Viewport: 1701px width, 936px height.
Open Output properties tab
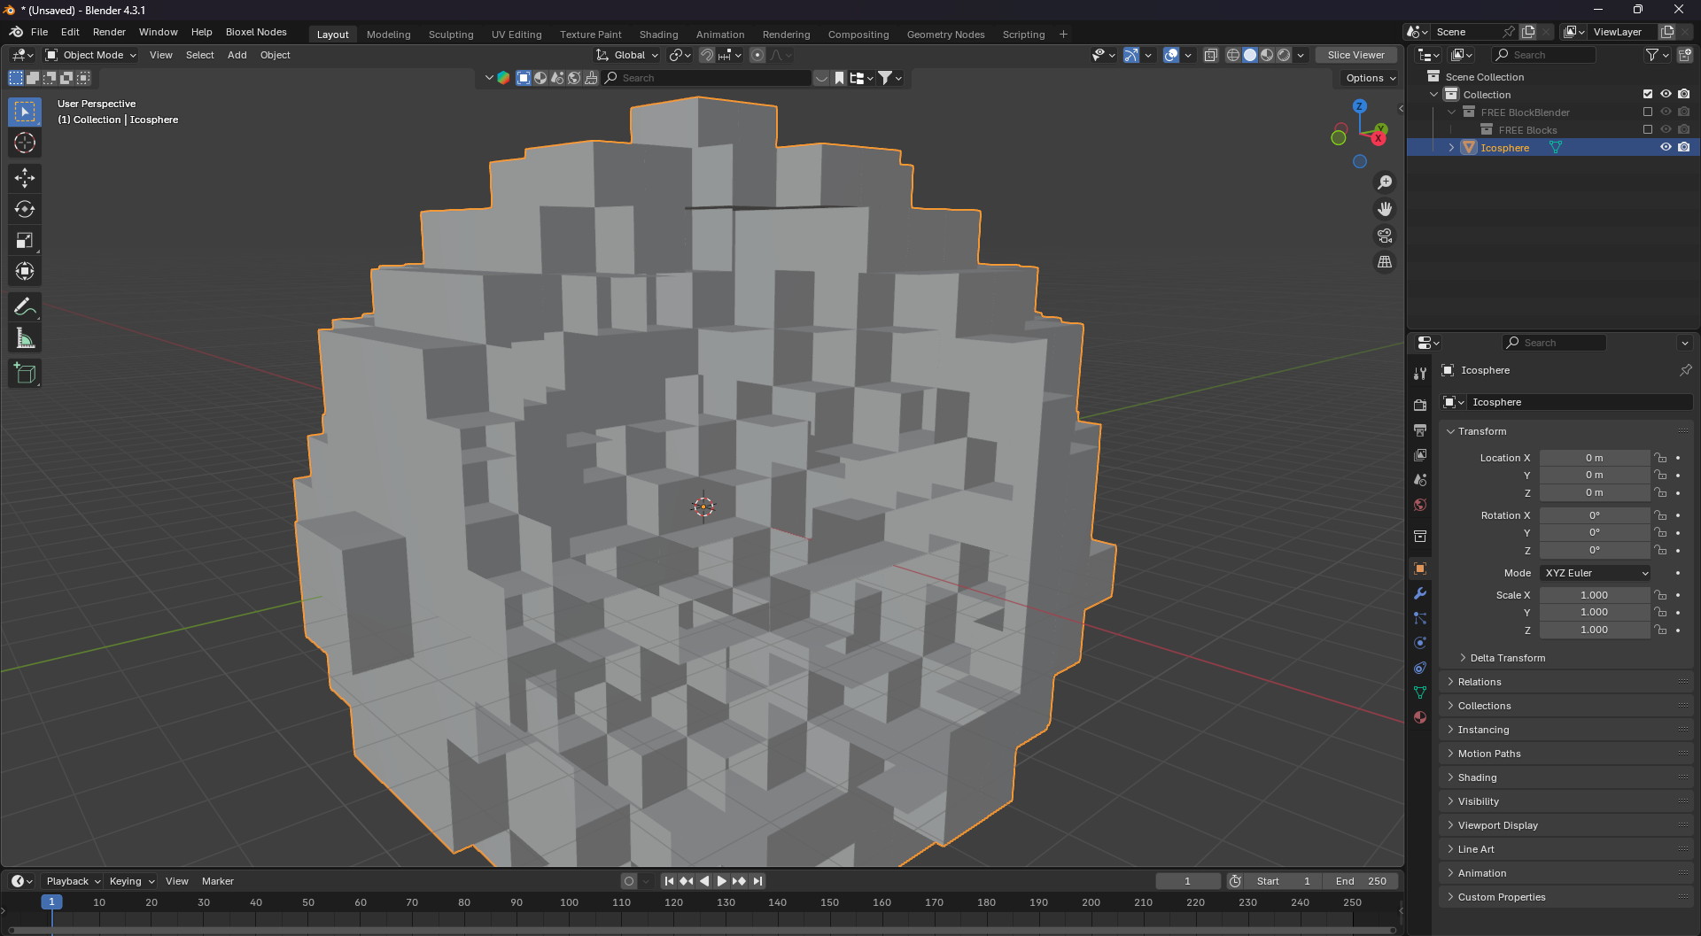pyautogui.click(x=1420, y=429)
